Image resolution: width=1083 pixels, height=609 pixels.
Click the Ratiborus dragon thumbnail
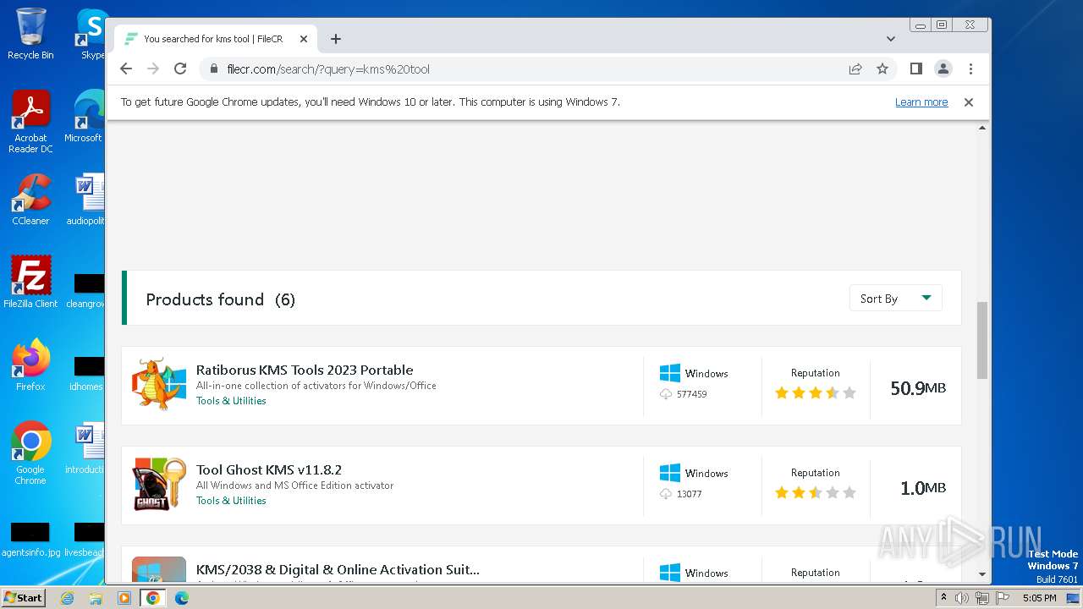(x=159, y=384)
